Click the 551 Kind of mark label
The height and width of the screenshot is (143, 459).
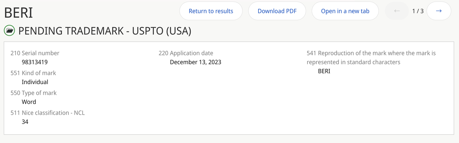click(x=33, y=73)
